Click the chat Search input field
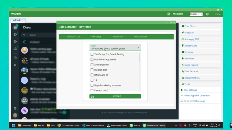This screenshot has width=232, height=130. click(45, 35)
